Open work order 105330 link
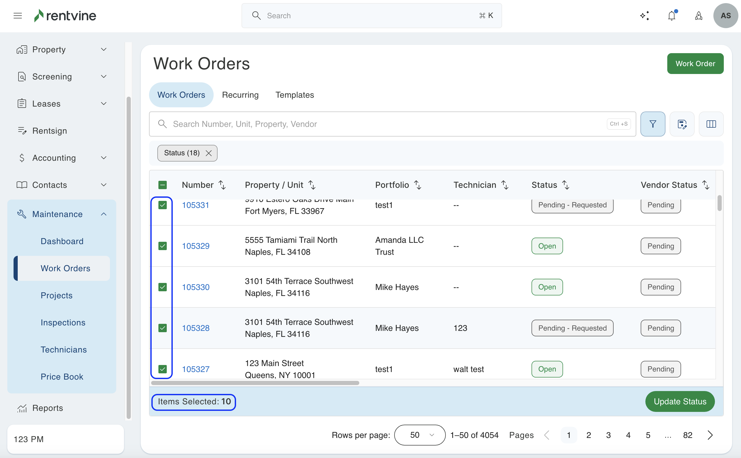Screen dimensions: 741x458 [x=196, y=287]
